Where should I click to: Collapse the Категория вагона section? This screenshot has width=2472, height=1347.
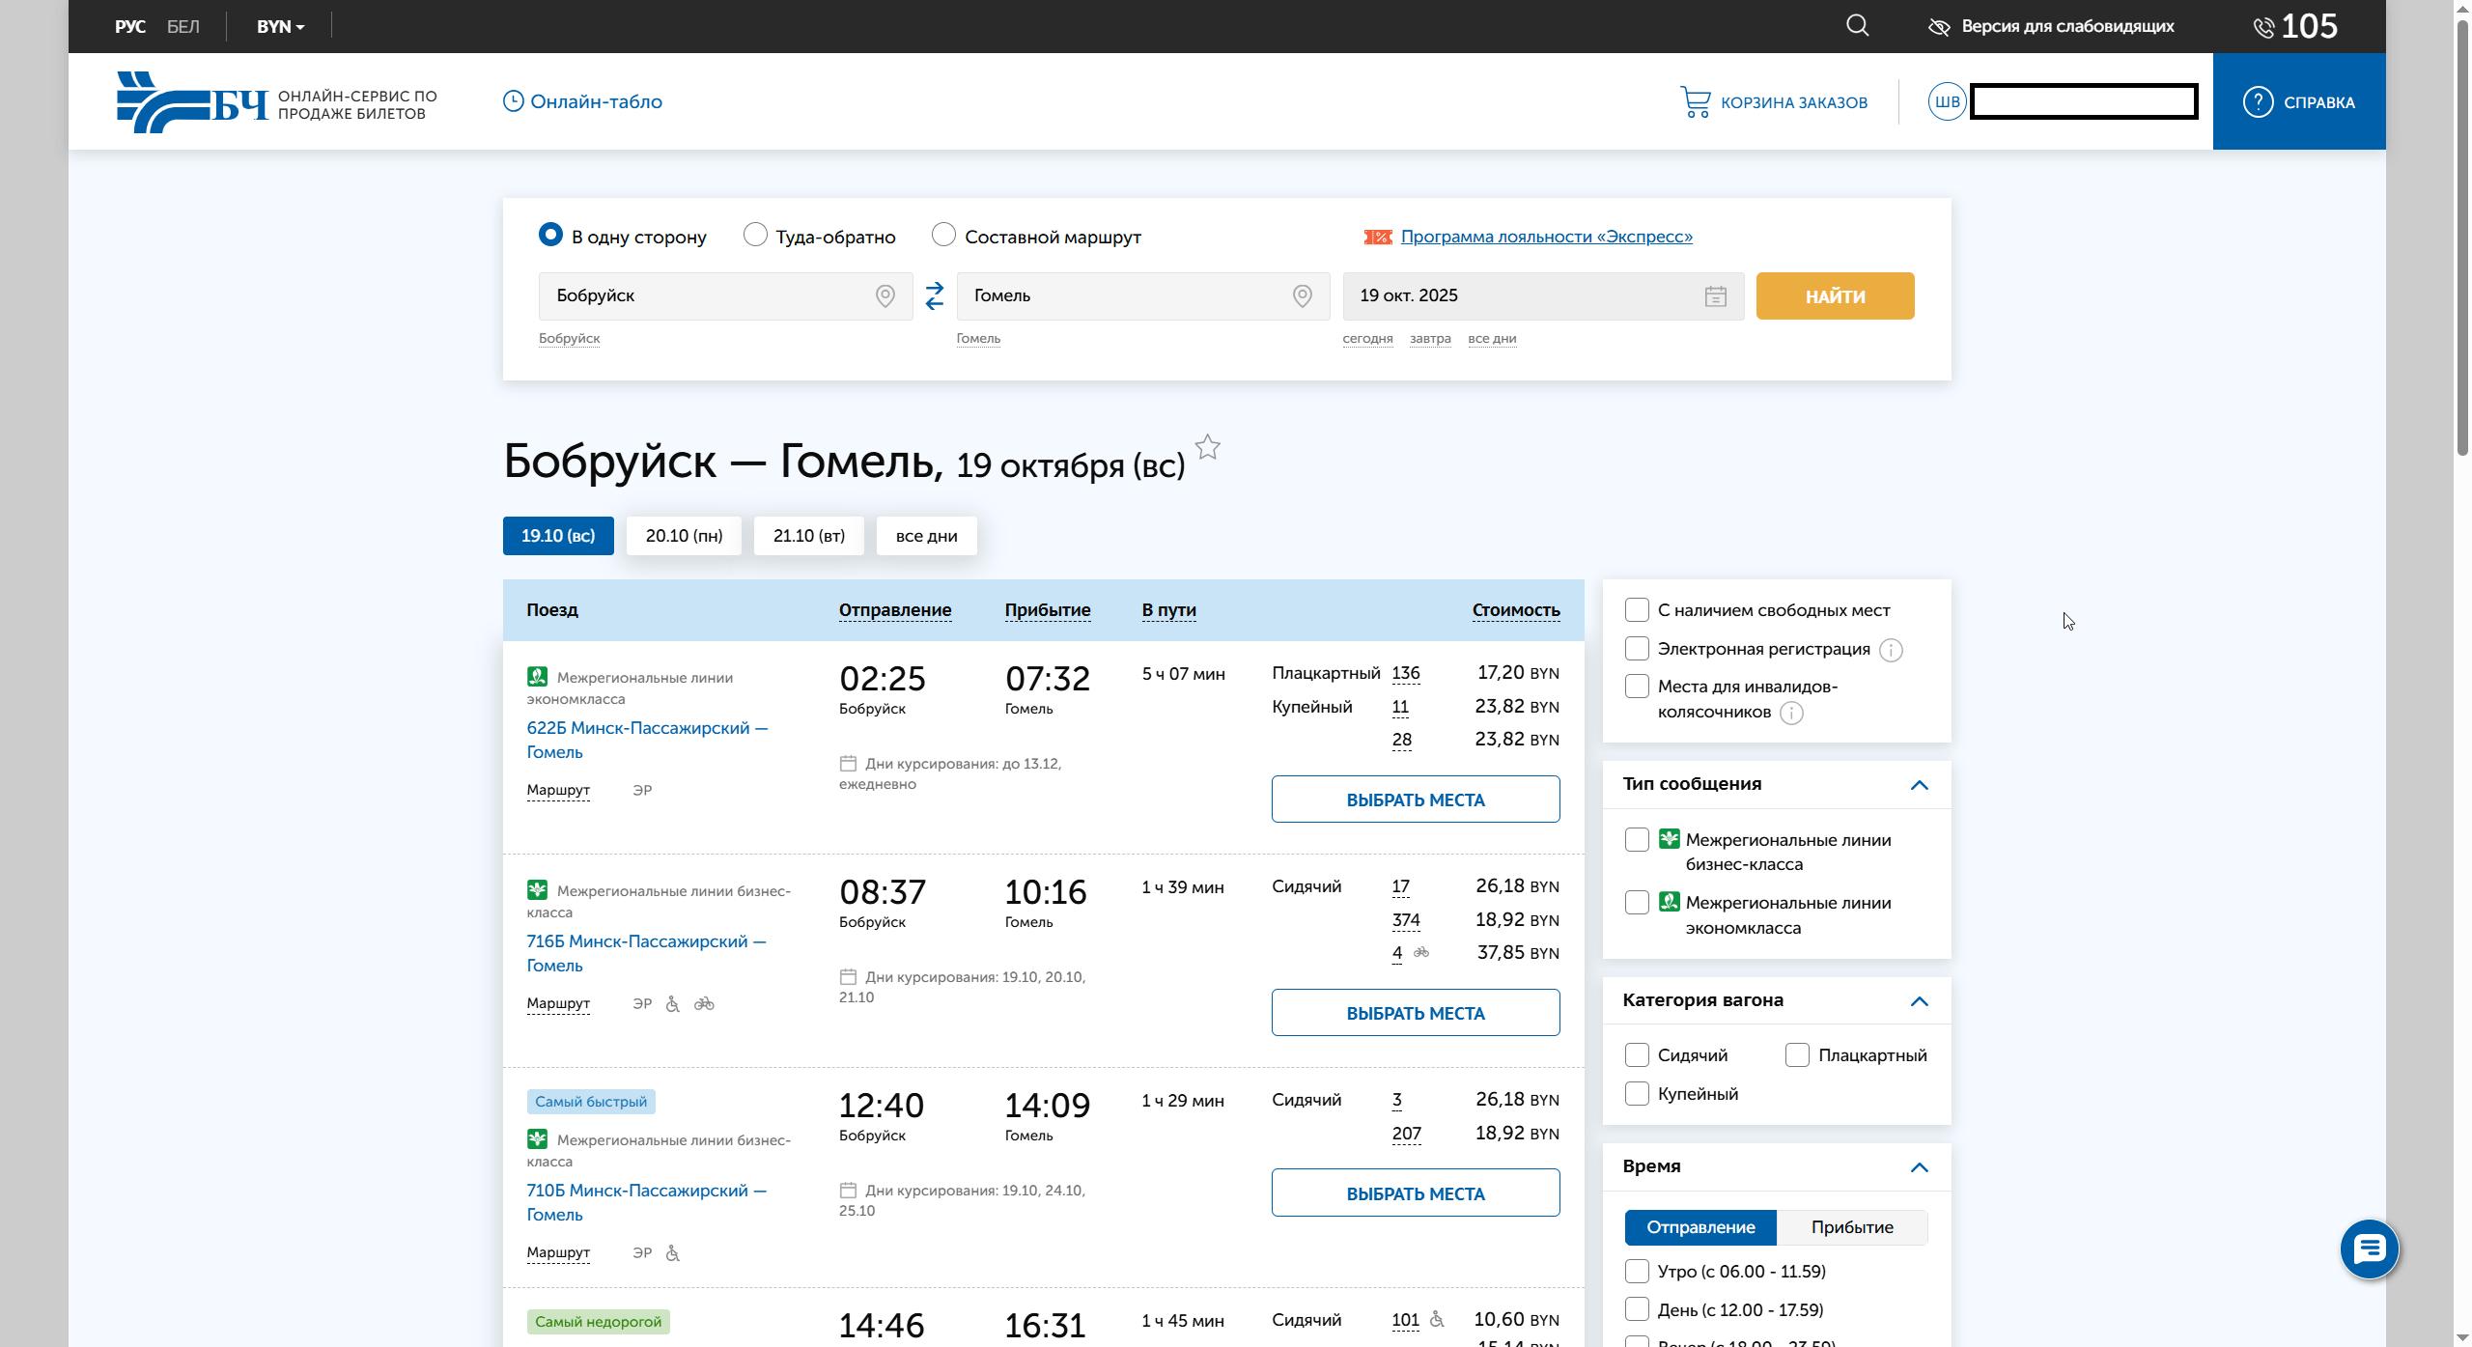1919,1001
